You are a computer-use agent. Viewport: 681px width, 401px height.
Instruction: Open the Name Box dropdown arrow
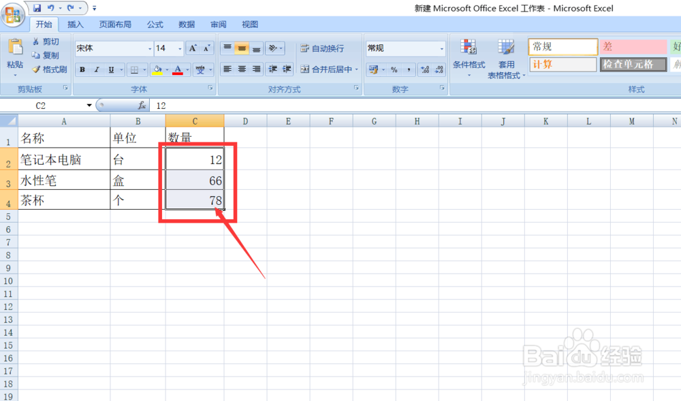point(89,106)
